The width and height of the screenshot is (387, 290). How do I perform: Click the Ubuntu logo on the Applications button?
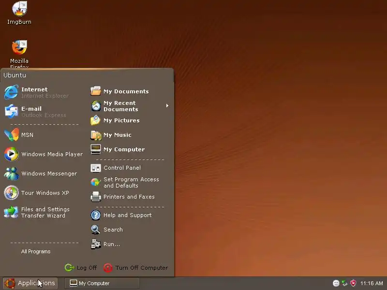coord(10,283)
